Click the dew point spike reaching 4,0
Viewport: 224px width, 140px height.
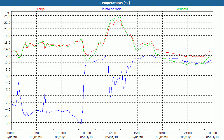(x=18, y=82)
